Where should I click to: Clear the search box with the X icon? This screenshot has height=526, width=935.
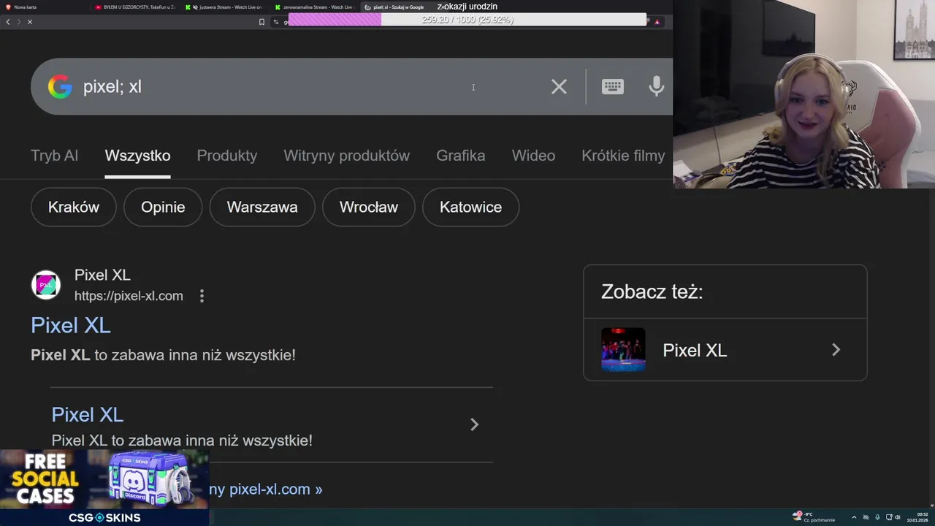(559, 87)
